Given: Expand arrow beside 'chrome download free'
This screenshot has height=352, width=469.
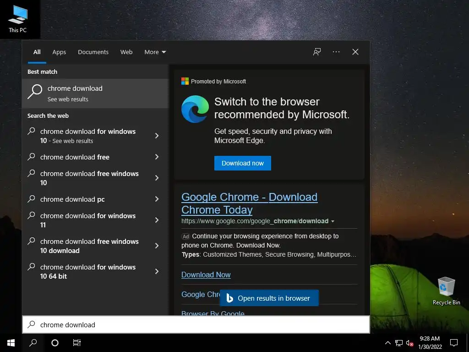Looking at the screenshot, I should (x=157, y=157).
